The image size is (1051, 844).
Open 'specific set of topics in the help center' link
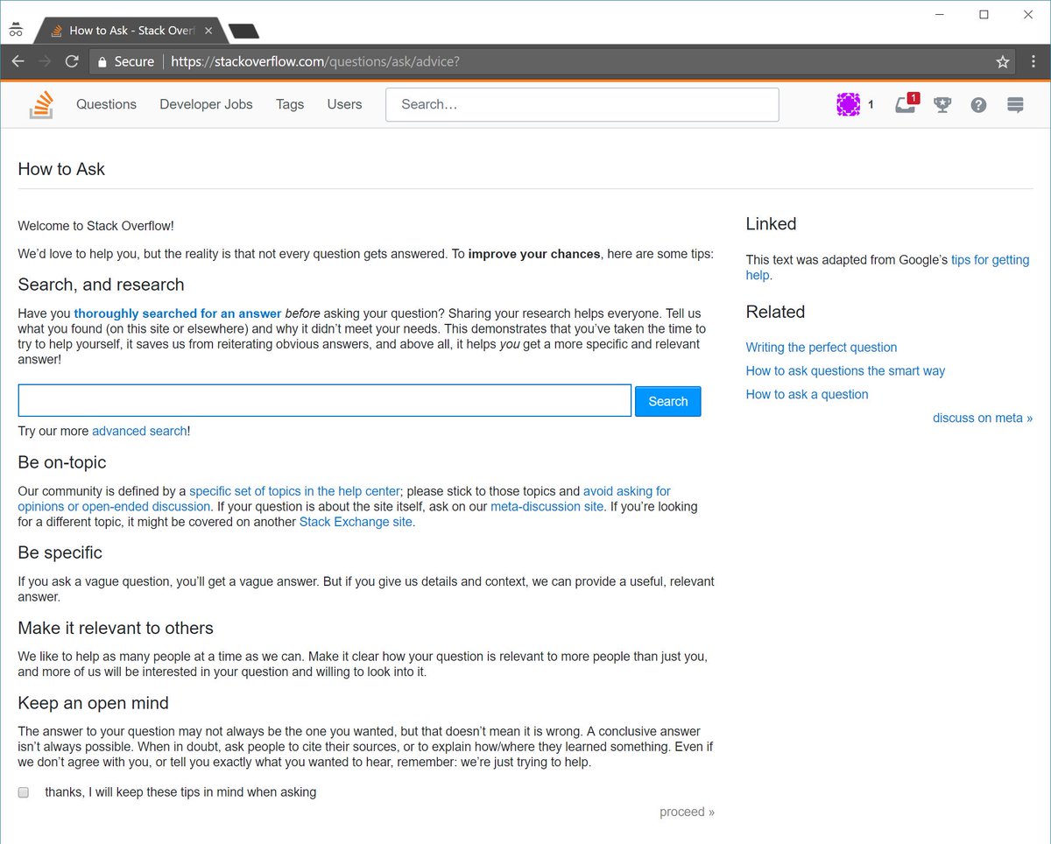pyautogui.click(x=295, y=491)
